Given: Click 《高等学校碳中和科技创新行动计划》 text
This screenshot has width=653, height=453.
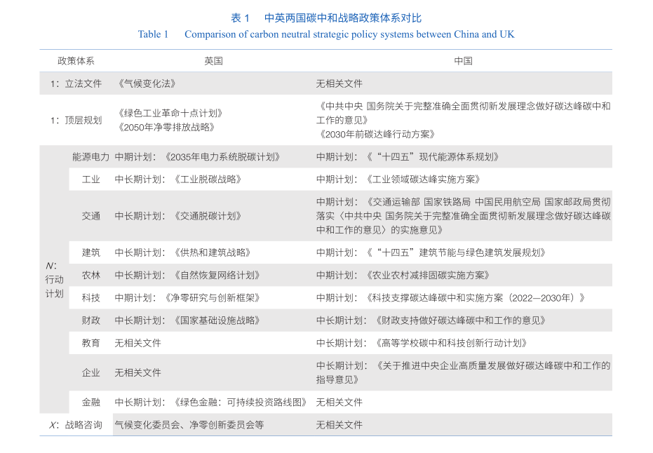Looking at the screenshot, I should coord(451,343).
